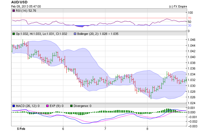The image size is (198, 136).
Task: Click the MACD axis value 0.001
Action: pos(192,108)
